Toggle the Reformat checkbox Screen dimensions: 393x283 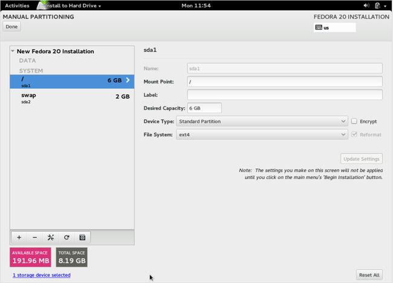pos(354,135)
